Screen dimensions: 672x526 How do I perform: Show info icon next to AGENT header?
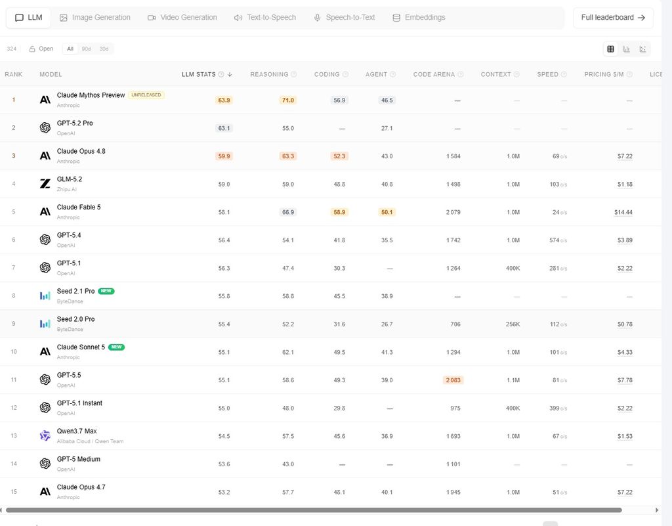392,75
